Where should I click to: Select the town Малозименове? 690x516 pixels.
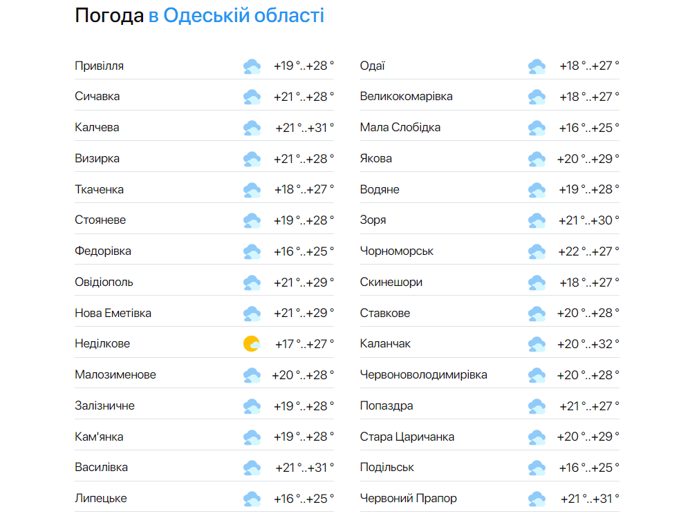[114, 374]
